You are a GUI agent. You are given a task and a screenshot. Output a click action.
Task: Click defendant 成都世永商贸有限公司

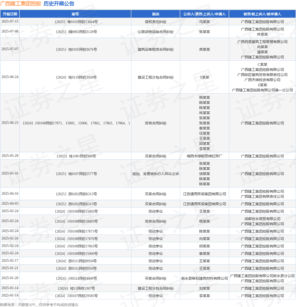point(262,219)
